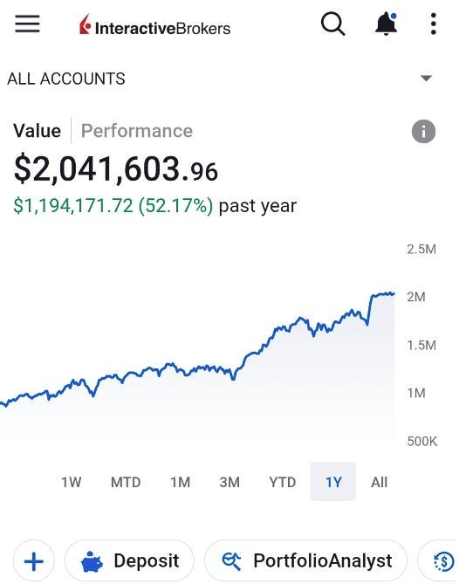Select the Value tab
This screenshot has width=459, height=584.
(x=37, y=131)
